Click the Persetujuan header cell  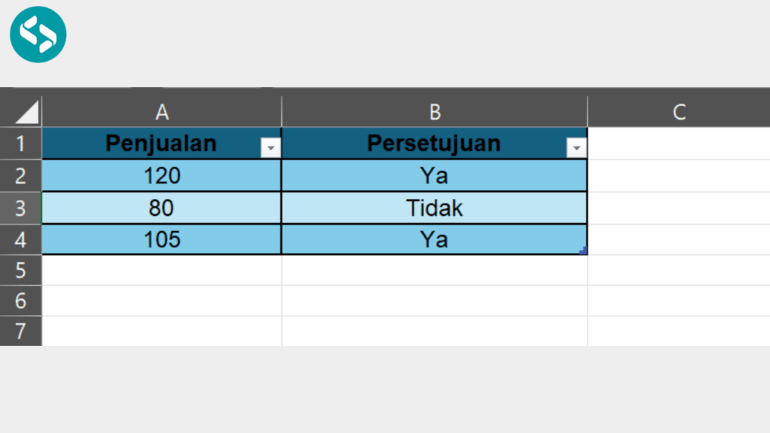435,143
